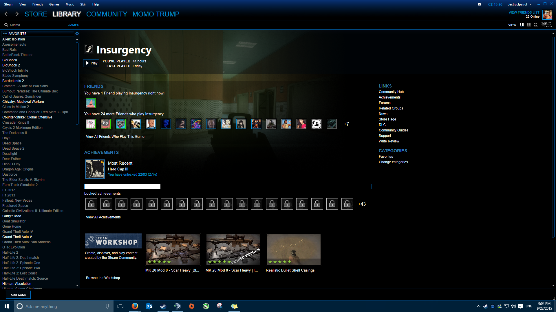Open the Action Center notifications icon

[520, 306]
